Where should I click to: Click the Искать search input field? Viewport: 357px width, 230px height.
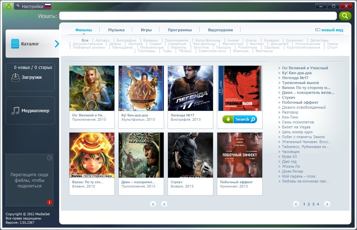198,16
